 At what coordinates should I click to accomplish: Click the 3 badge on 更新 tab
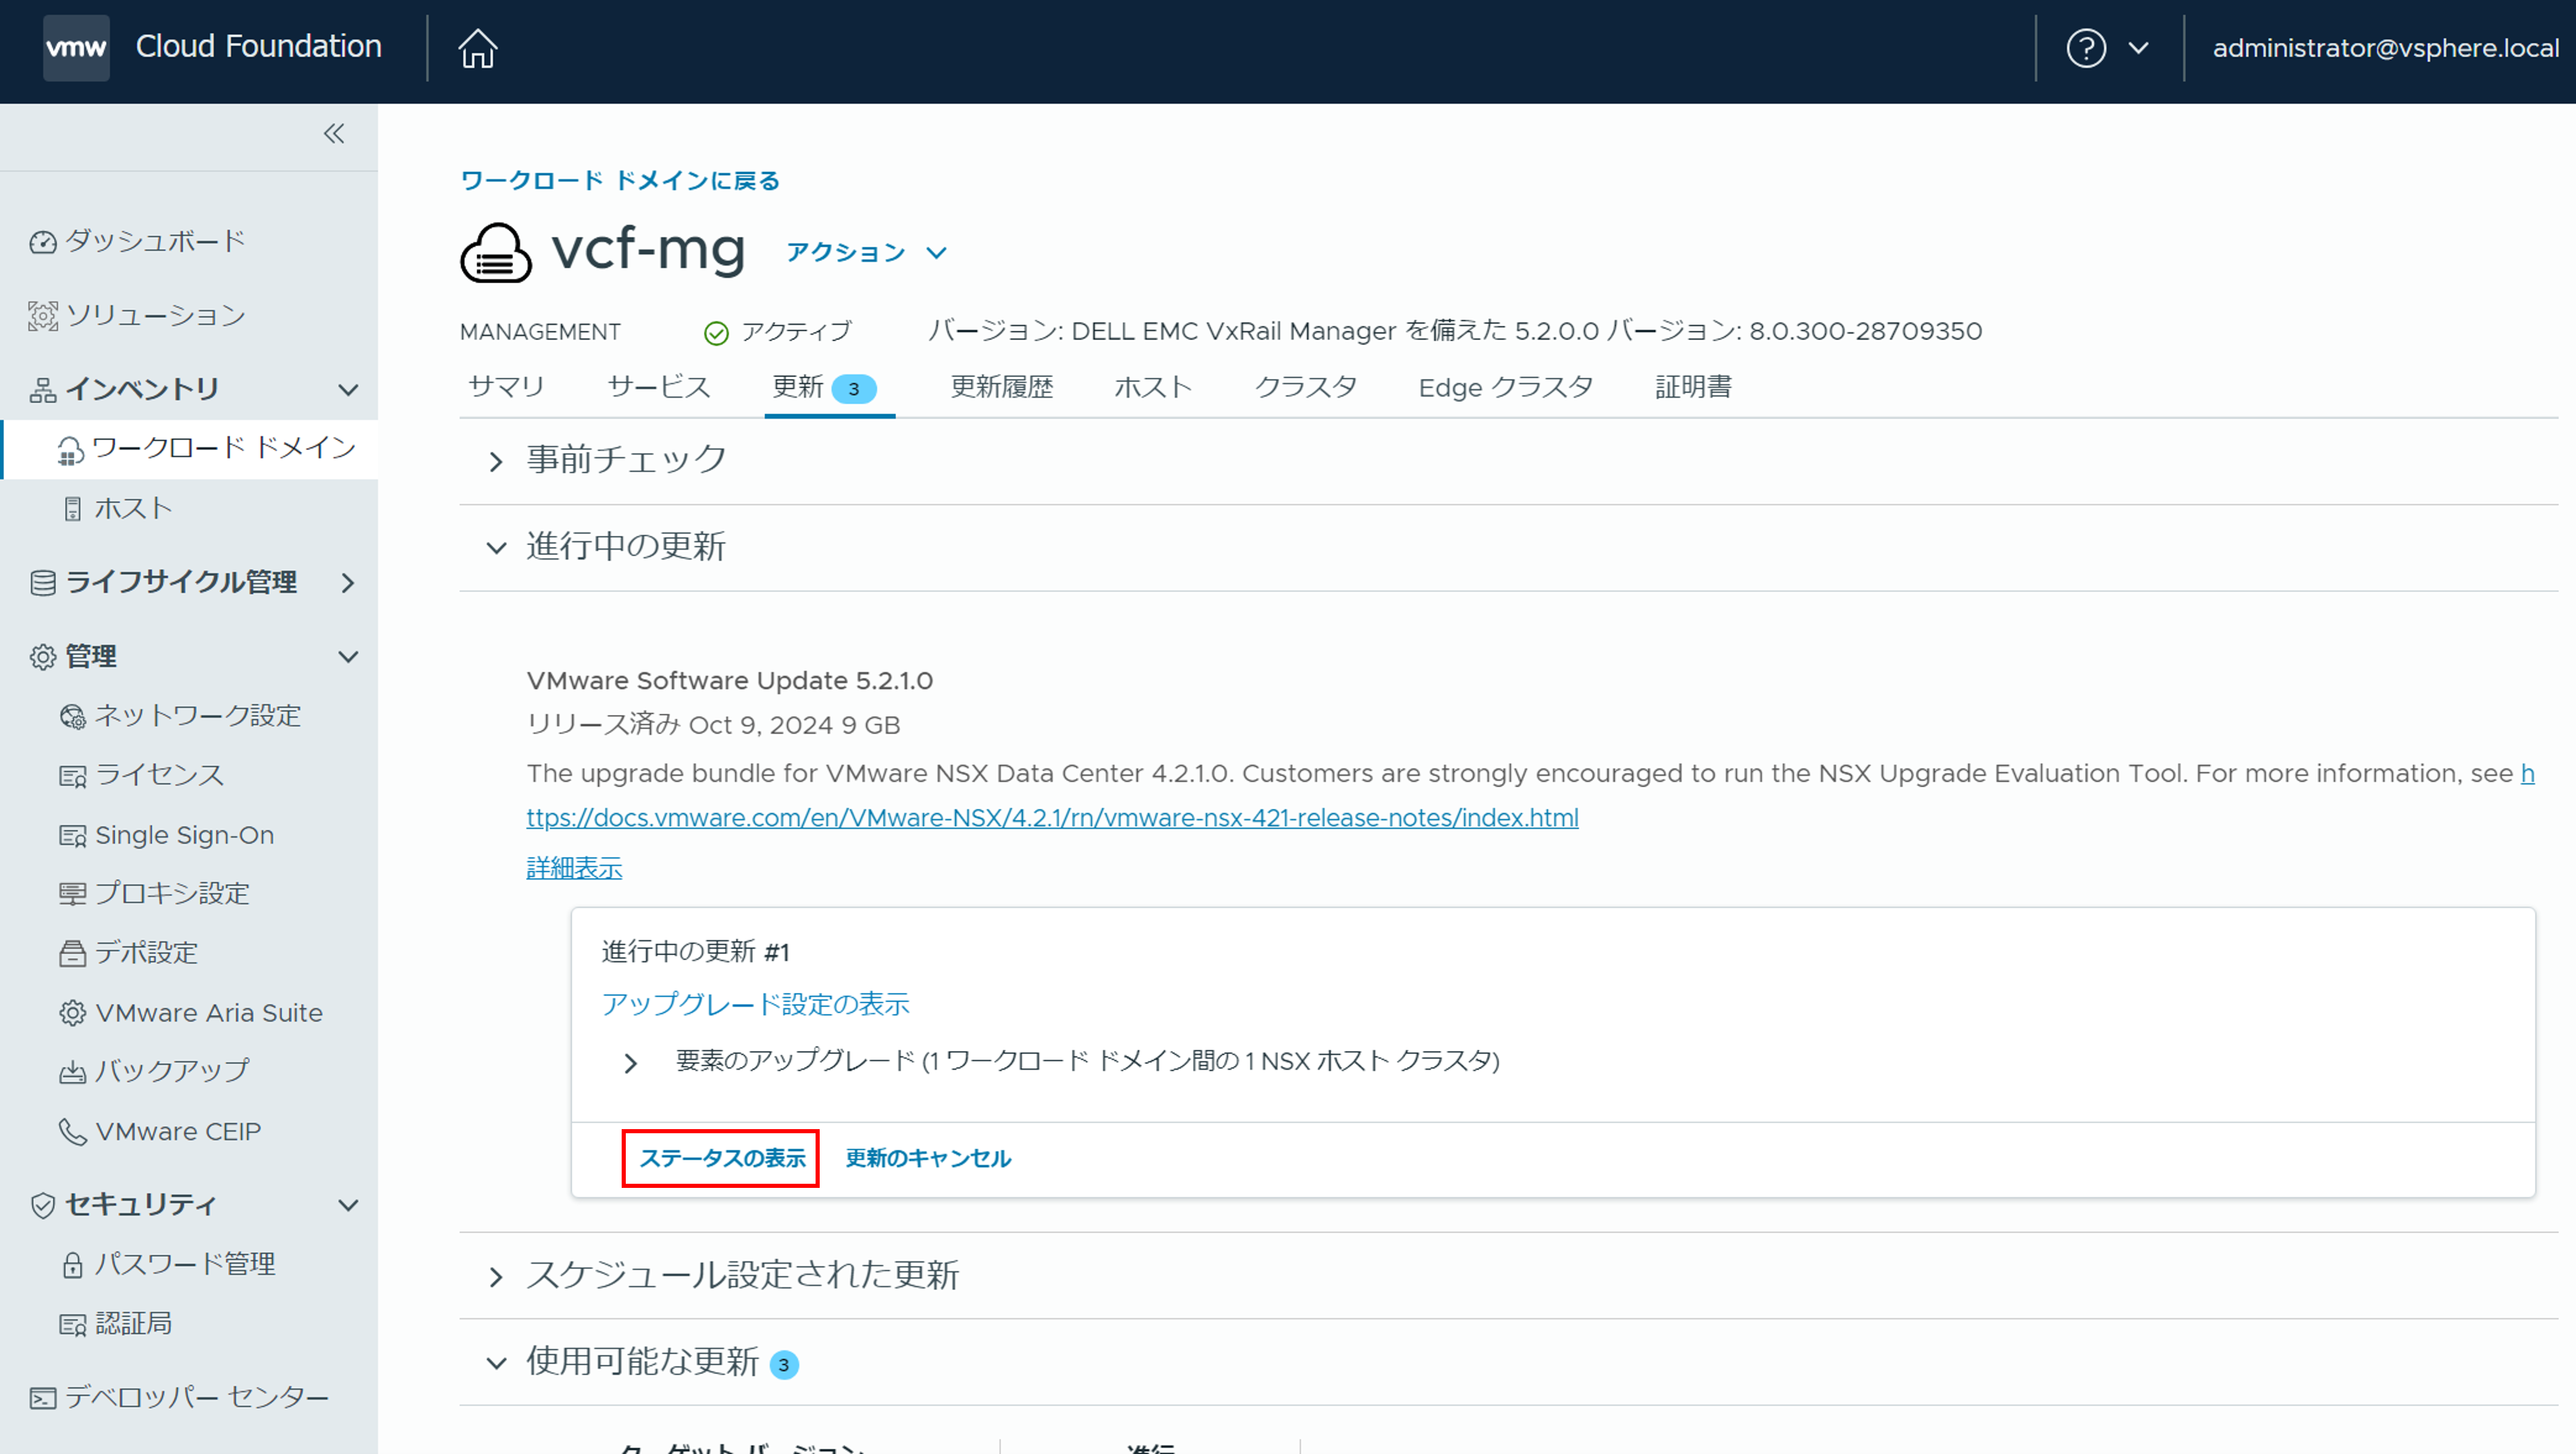853,389
